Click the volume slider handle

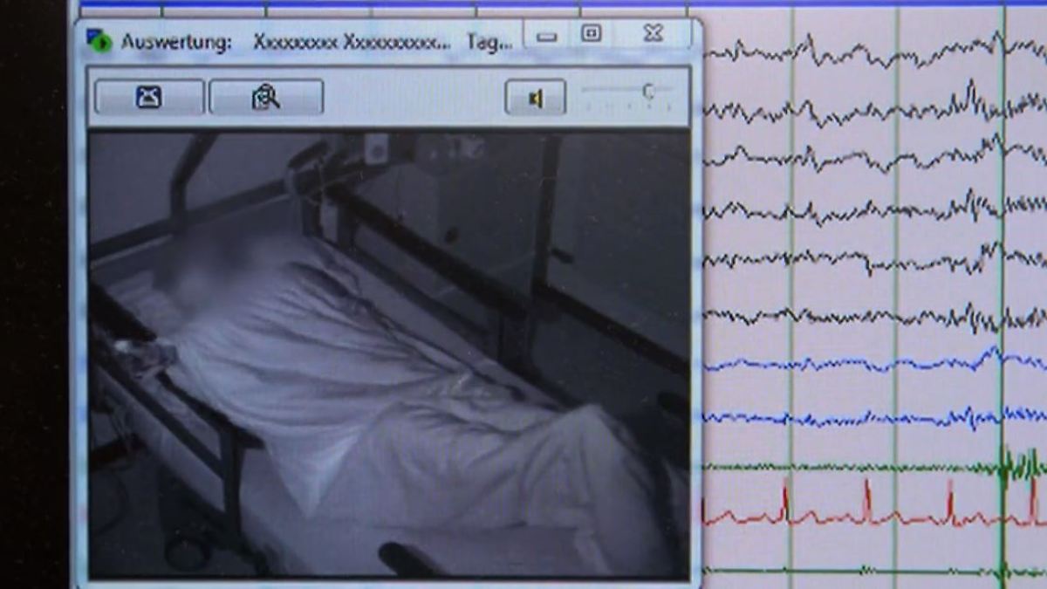pos(648,92)
